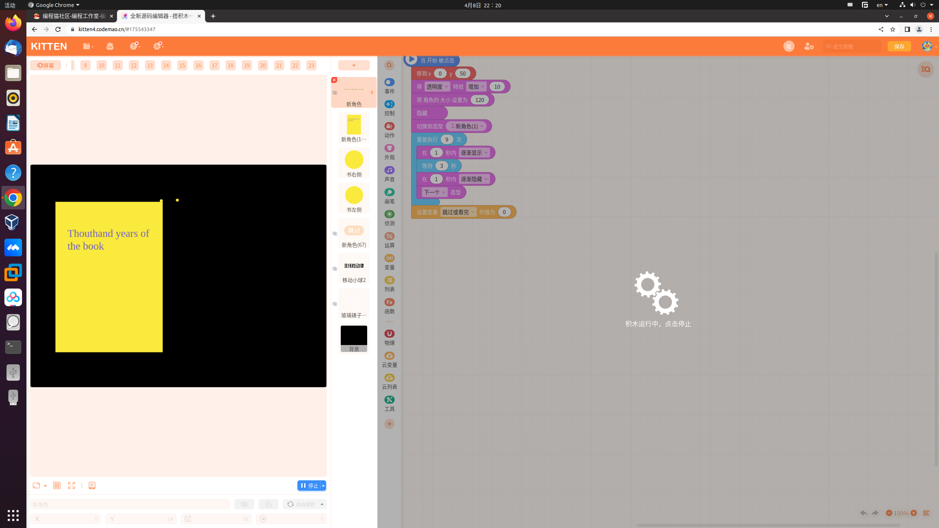Open the Terminal from the Ubuntu dock

pyautogui.click(x=13, y=347)
